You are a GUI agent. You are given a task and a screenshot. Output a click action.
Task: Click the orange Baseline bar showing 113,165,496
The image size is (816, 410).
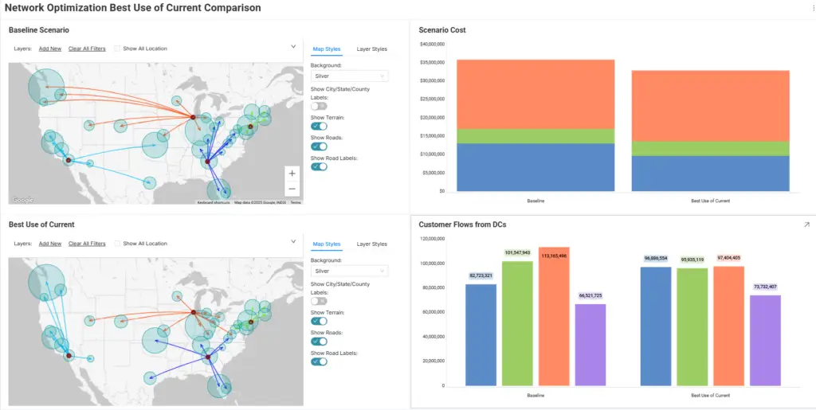(x=554, y=318)
